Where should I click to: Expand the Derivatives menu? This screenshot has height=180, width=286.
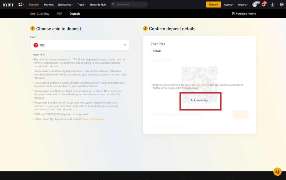click(x=65, y=4)
